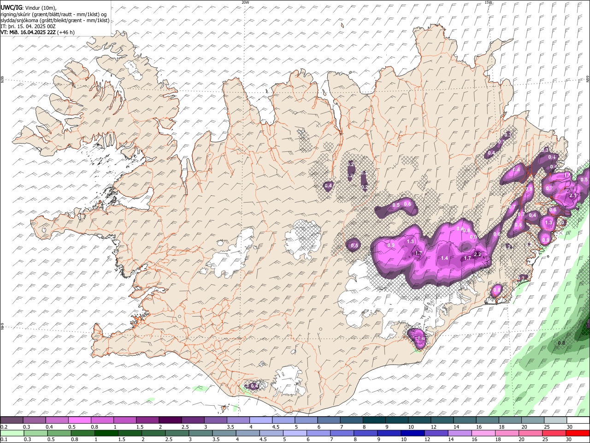
Task: Click upper legend swatch between 7 and 8
Action: click(x=352, y=420)
